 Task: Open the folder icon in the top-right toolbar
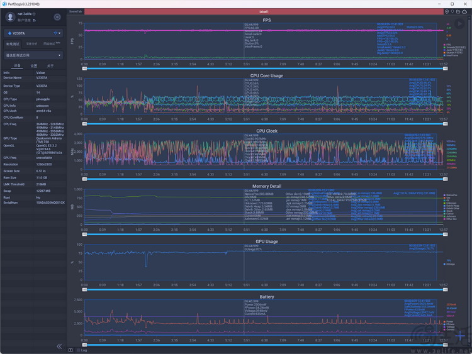coord(458,11)
